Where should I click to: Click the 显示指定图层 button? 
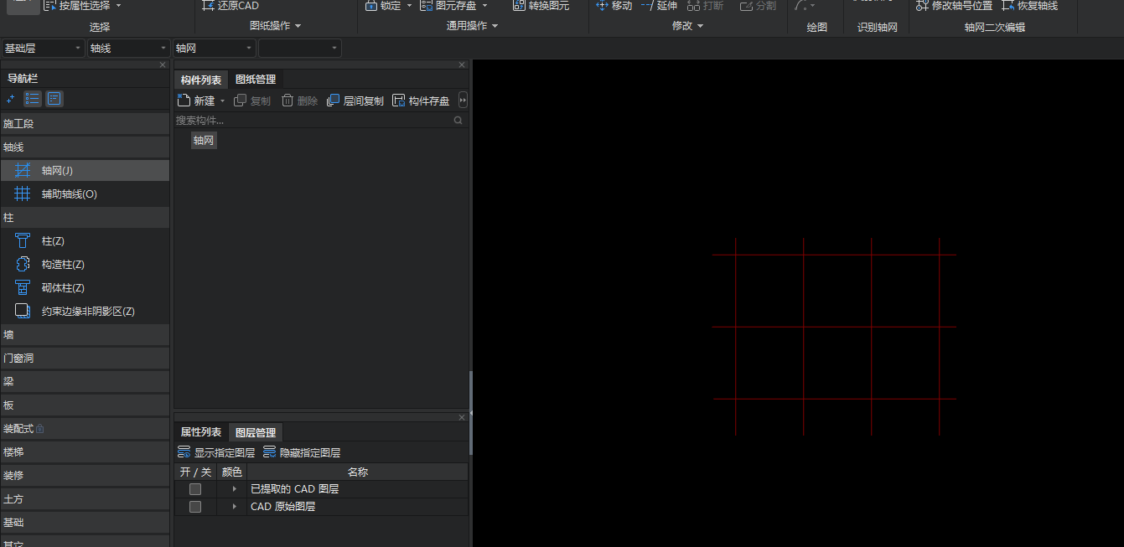tap(216, 453)
